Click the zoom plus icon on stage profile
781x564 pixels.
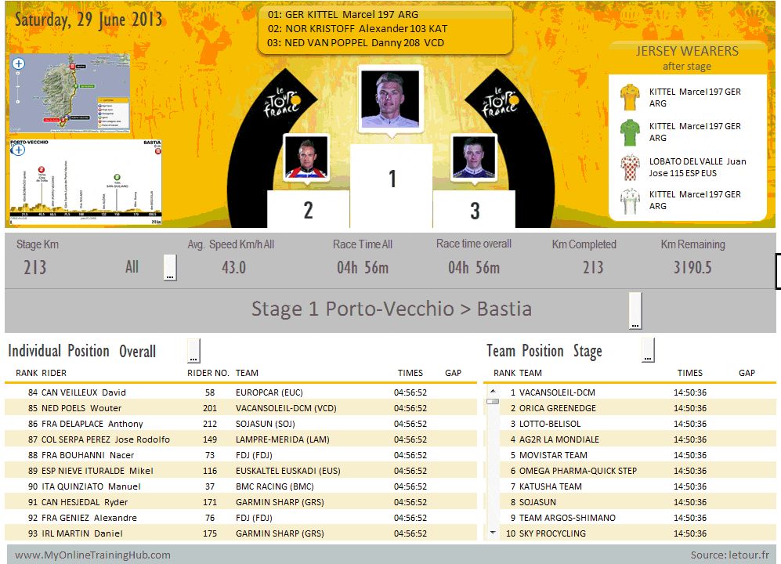click(17, 150)
